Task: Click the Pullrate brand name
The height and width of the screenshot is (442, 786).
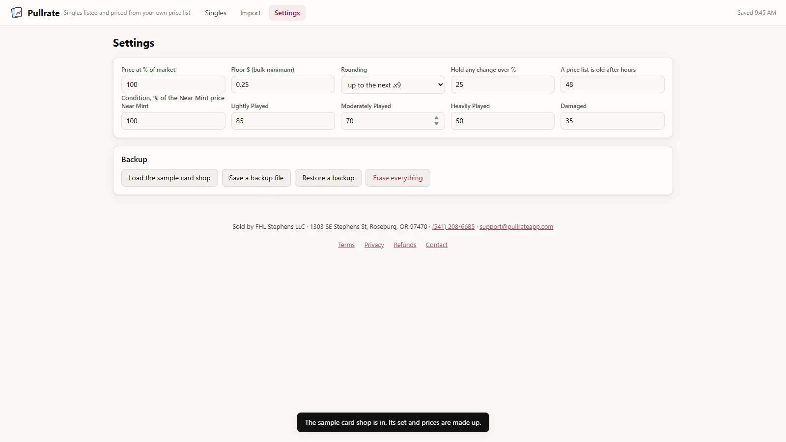Action: pos(44,13)
